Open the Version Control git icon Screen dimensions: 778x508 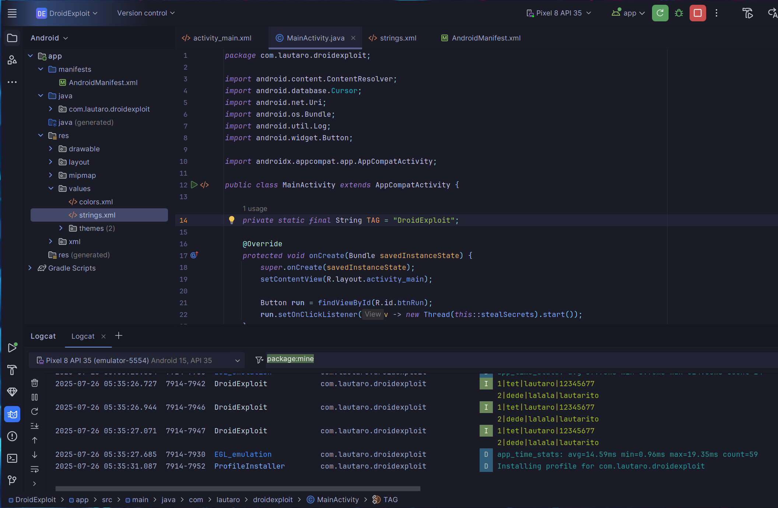pyautogui.click(x=12, y=480)
